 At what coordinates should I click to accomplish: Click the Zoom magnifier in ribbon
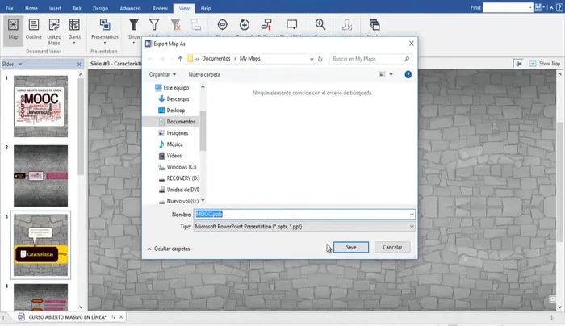[320, 26]
